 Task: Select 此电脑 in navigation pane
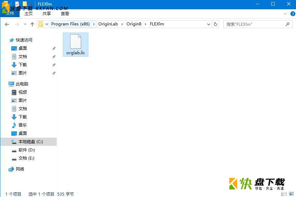(x=22, y=84)
